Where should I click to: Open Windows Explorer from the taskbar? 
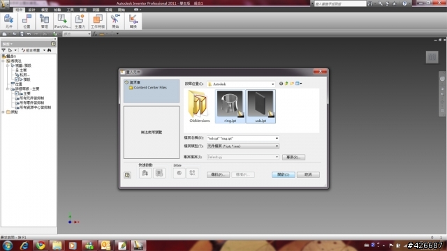[57, 245]
